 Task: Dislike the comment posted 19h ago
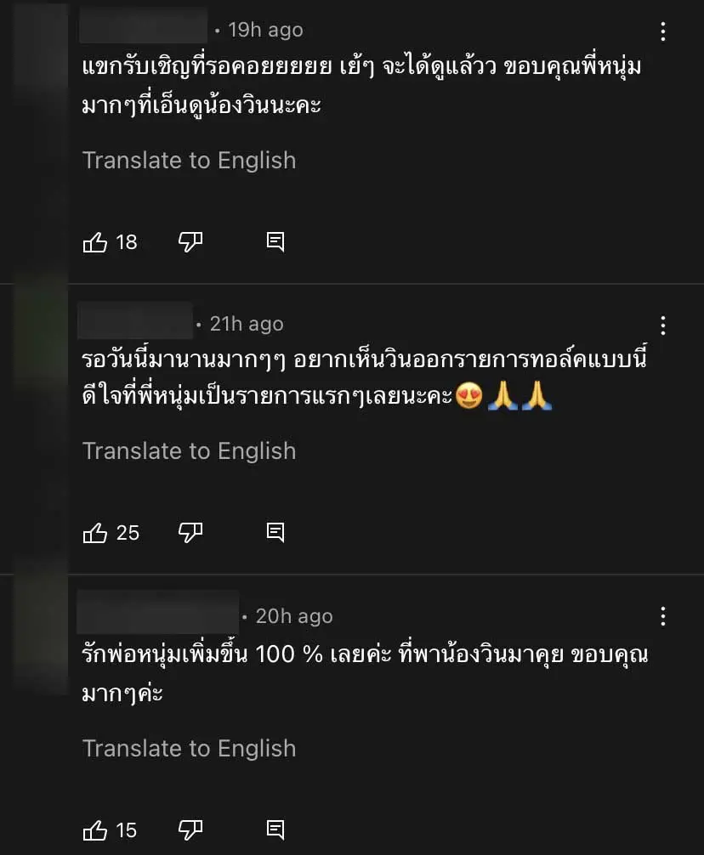pyautogui.click(x=190, y=242)
